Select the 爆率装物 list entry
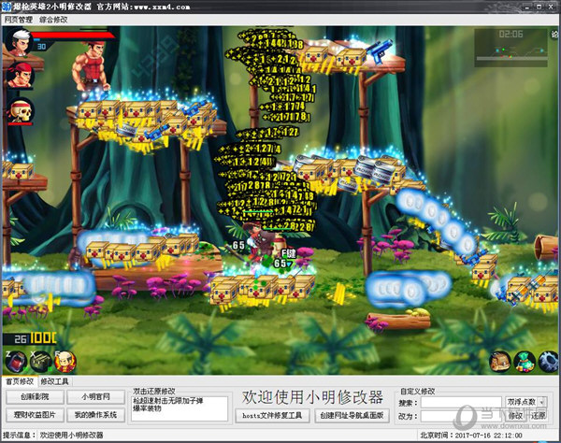 point(148,408)
